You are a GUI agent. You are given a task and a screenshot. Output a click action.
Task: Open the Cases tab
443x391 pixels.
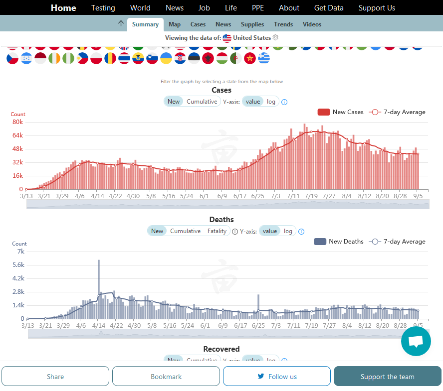coord(198,24)
